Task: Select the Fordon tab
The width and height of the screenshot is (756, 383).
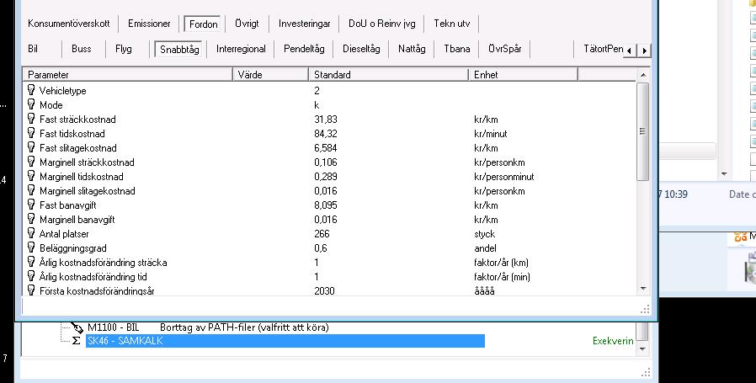Action: (203, 24)
